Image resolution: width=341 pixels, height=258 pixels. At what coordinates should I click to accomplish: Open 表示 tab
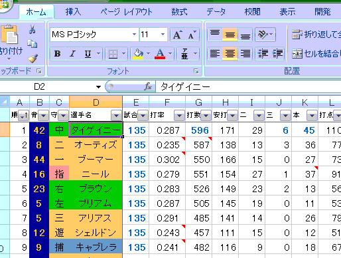coord(287,12)
